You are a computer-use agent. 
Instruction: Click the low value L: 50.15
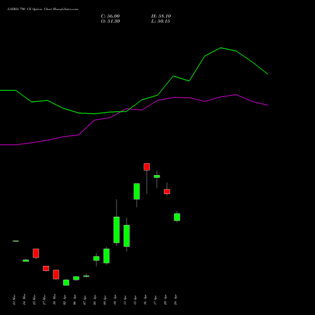(161, 21)
